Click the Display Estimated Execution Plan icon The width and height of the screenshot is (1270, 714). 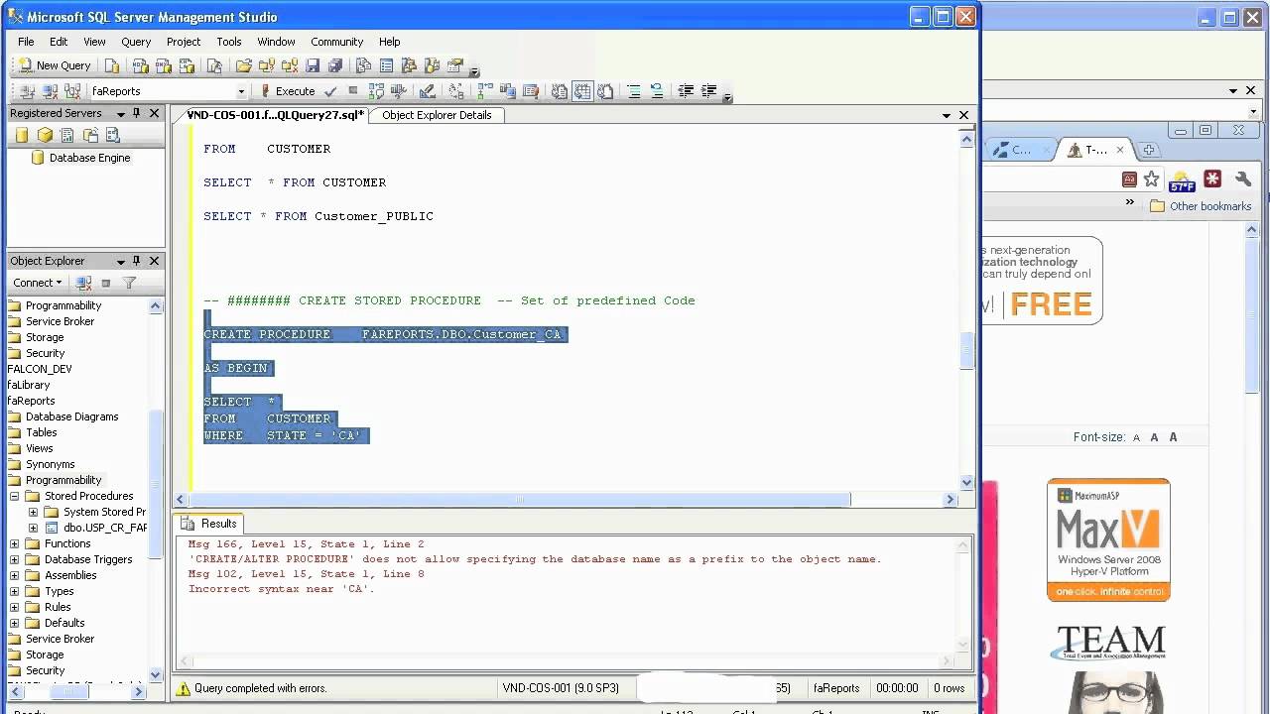coord(376,91)
